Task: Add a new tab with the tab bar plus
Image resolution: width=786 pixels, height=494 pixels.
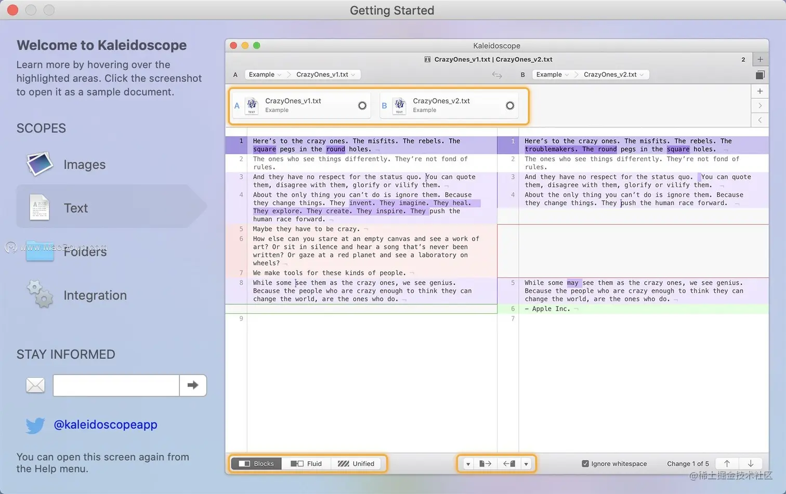Action: 760,59
